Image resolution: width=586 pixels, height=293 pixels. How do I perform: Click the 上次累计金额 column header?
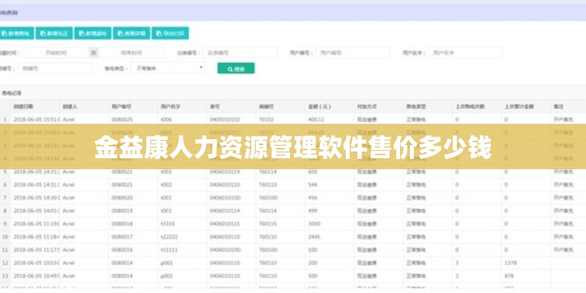pyautogui.click(x=519, y=106)
